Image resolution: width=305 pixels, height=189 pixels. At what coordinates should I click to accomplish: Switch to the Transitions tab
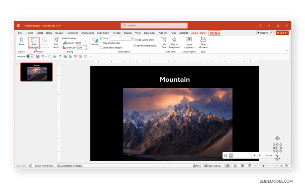(72, 33)
